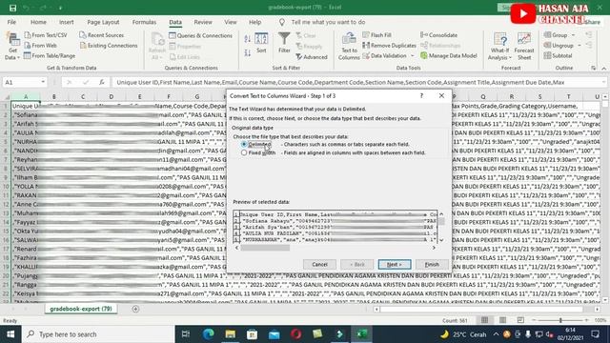The width and height of the screenshot is (610, 343).
Task: Open Queries & Connections pane
Action: point(201,35)
